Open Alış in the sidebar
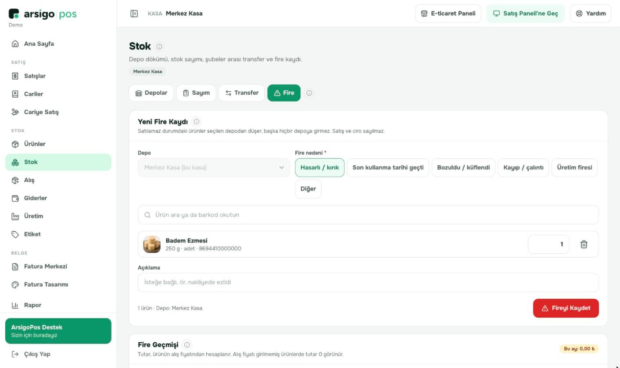The width and height of the screenshot is (620, 368). [x=58, y=180]
